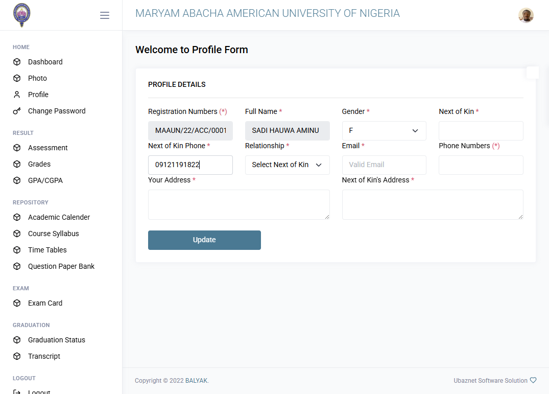Click the BALYAK link in the footer

tap(196, 380)
